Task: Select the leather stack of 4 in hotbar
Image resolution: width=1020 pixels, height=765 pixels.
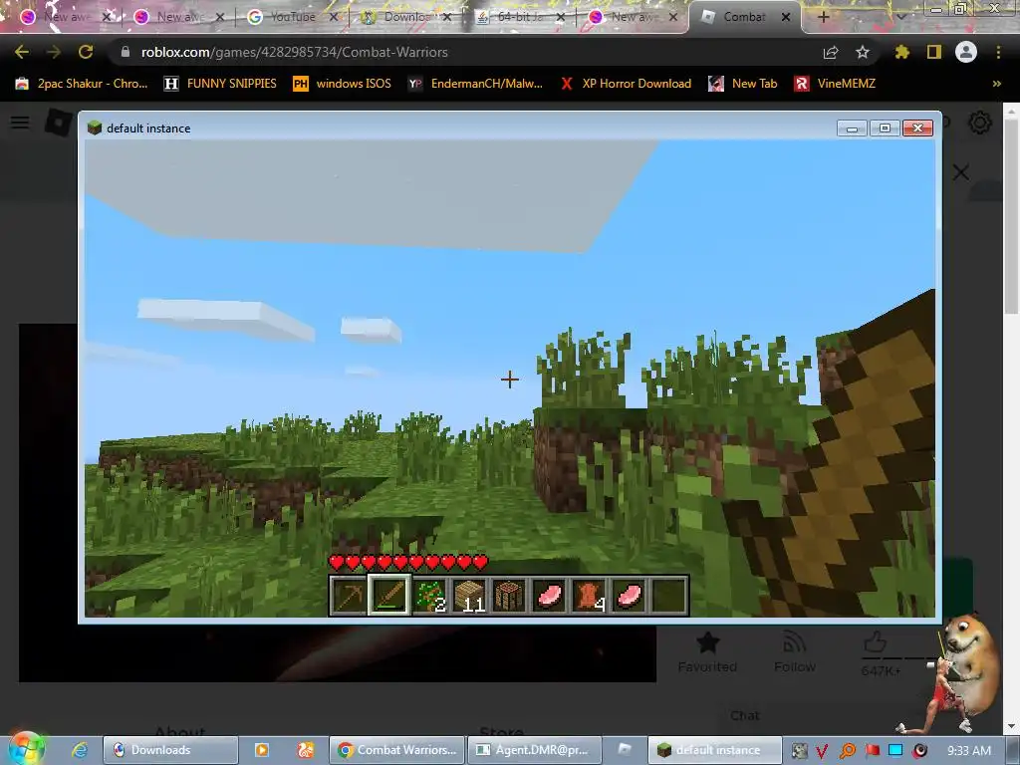Action: pos(589,595)
